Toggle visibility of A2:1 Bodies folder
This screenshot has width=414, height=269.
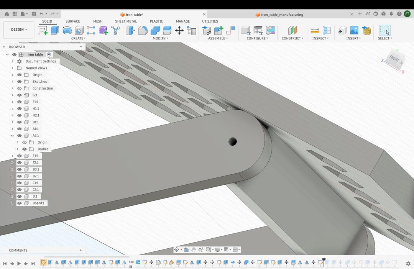24,149
